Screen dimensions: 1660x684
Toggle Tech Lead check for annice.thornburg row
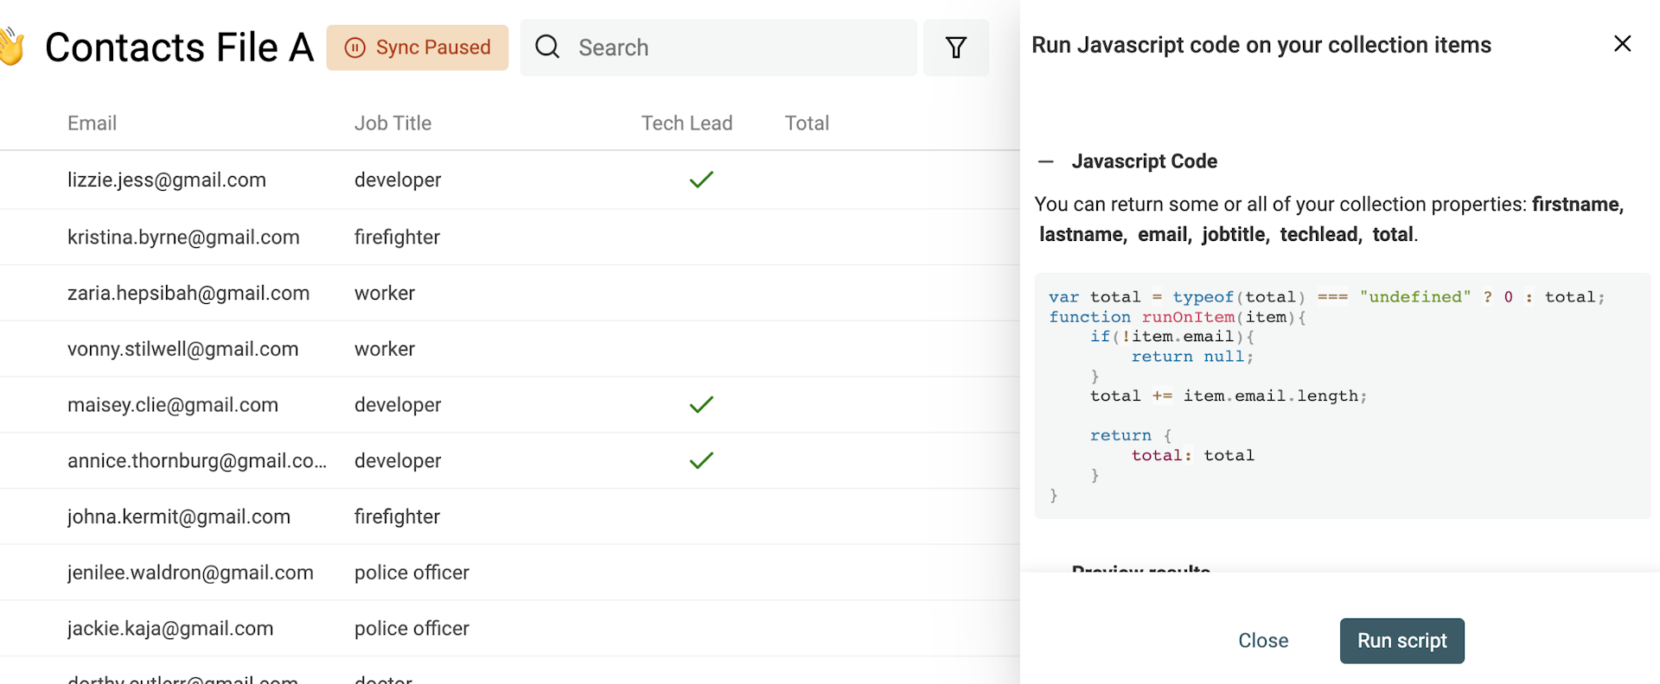pos(701,461)
